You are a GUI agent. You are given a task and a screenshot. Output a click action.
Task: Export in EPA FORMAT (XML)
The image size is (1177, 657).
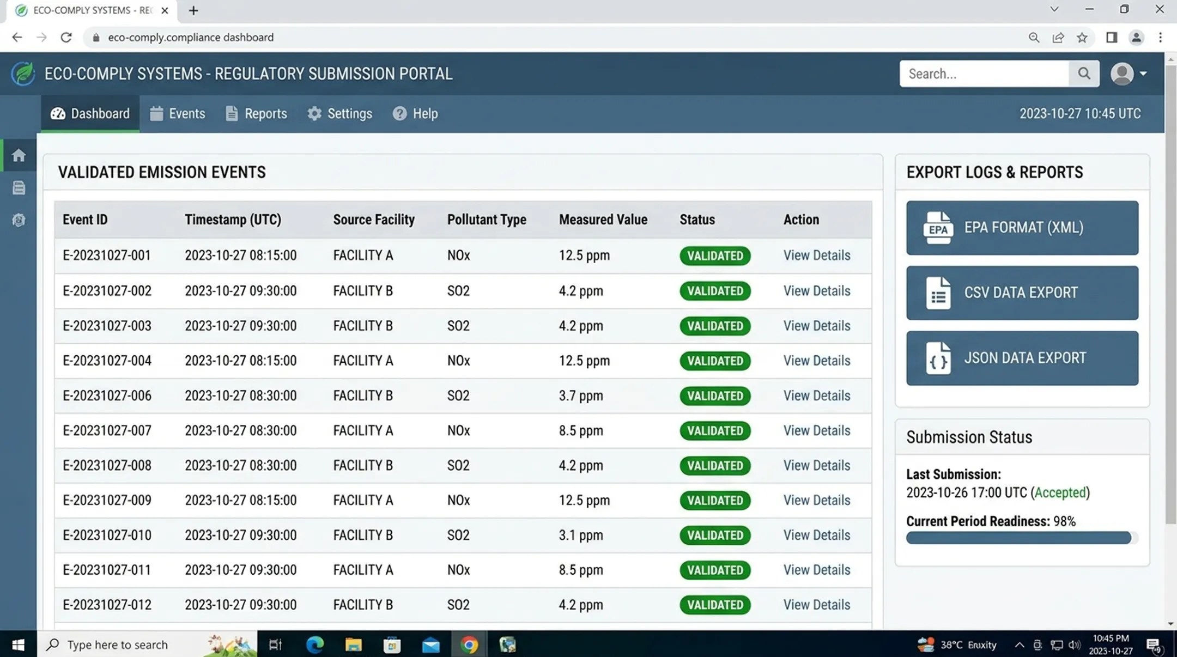click(1022, 228)
